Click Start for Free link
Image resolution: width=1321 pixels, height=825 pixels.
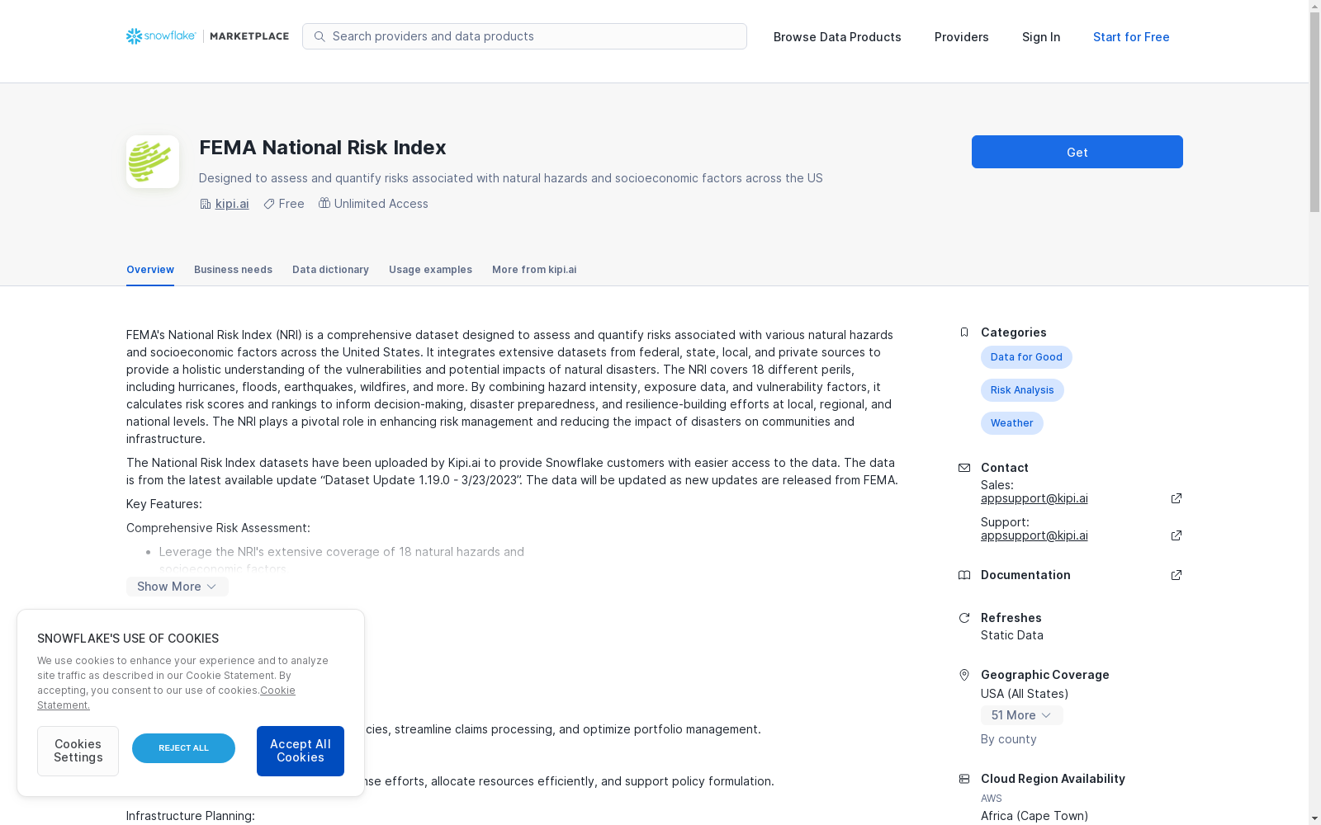(1131, 37)
